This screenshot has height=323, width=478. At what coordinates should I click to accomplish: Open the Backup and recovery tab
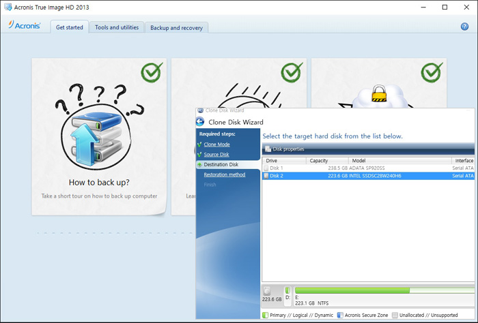tap(176, 28)
